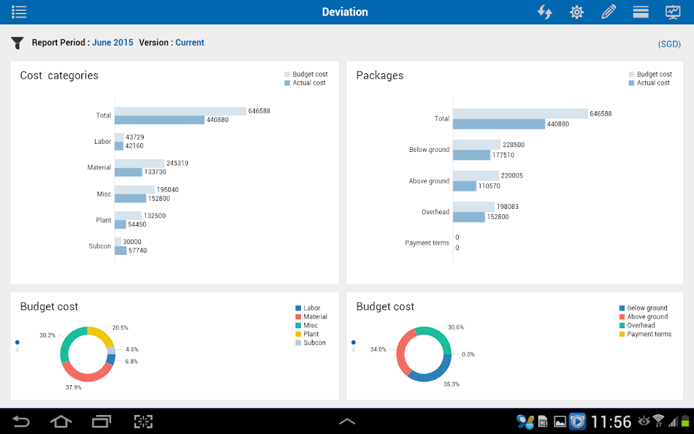Open settings gear icon in header
This screenshot has width=694, height=434.
pos(577,12)
